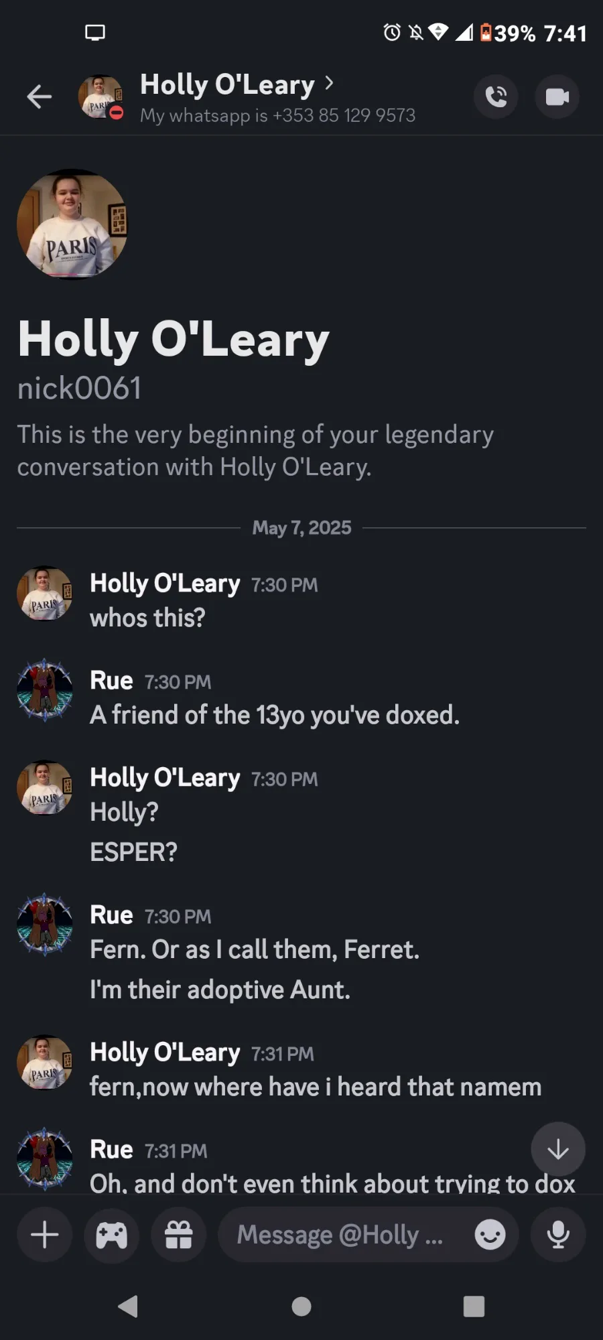Tap the Rue username on first reply
The width and height of the screenshot is (603, 1340).
coord(111,681)
